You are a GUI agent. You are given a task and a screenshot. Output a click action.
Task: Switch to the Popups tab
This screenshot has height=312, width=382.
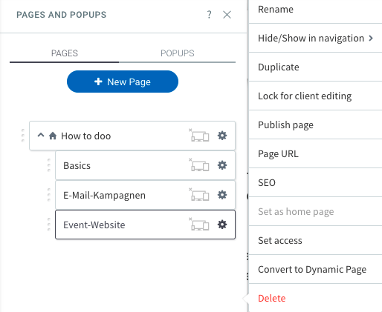coord(177,53)
